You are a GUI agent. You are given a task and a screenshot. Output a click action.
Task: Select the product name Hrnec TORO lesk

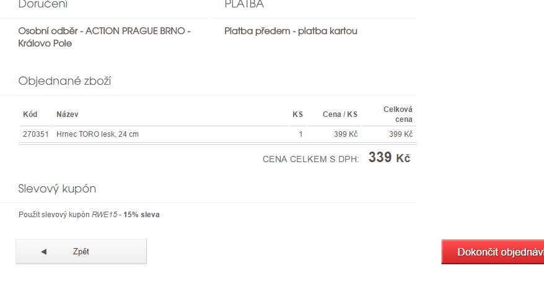click(97, 134)
